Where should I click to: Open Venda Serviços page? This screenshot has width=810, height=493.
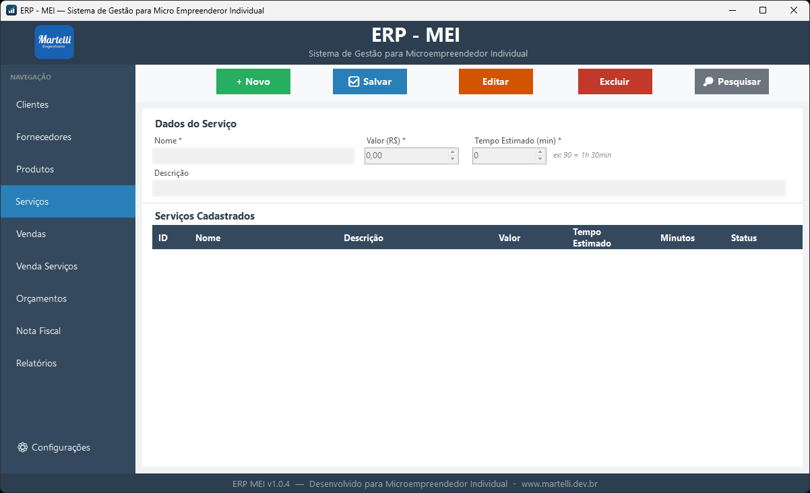(67, 266)
